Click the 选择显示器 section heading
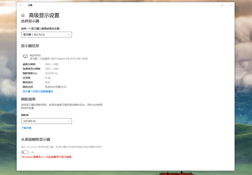This screenshot has height=175, width=252. pyautogui.click(x=30, y=21)
